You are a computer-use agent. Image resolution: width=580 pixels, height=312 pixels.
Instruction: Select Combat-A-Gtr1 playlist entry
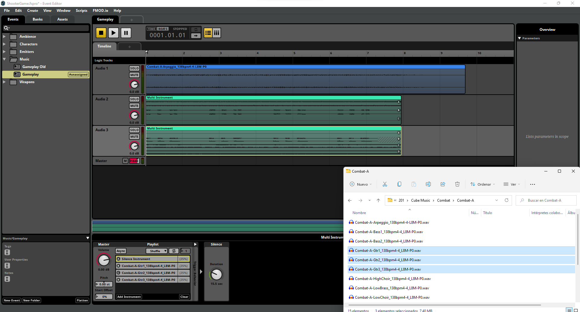(153, 266)
